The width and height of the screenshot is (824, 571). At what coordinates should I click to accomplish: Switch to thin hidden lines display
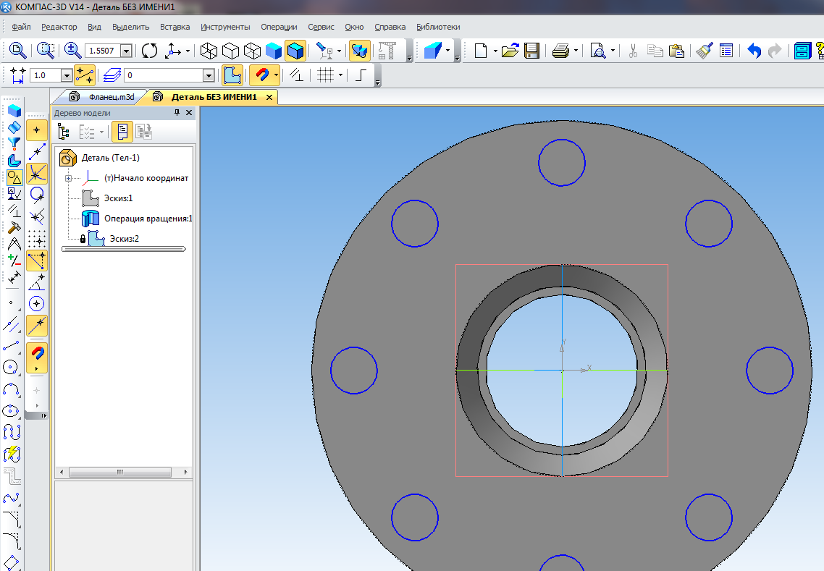(x=252, y=51)
